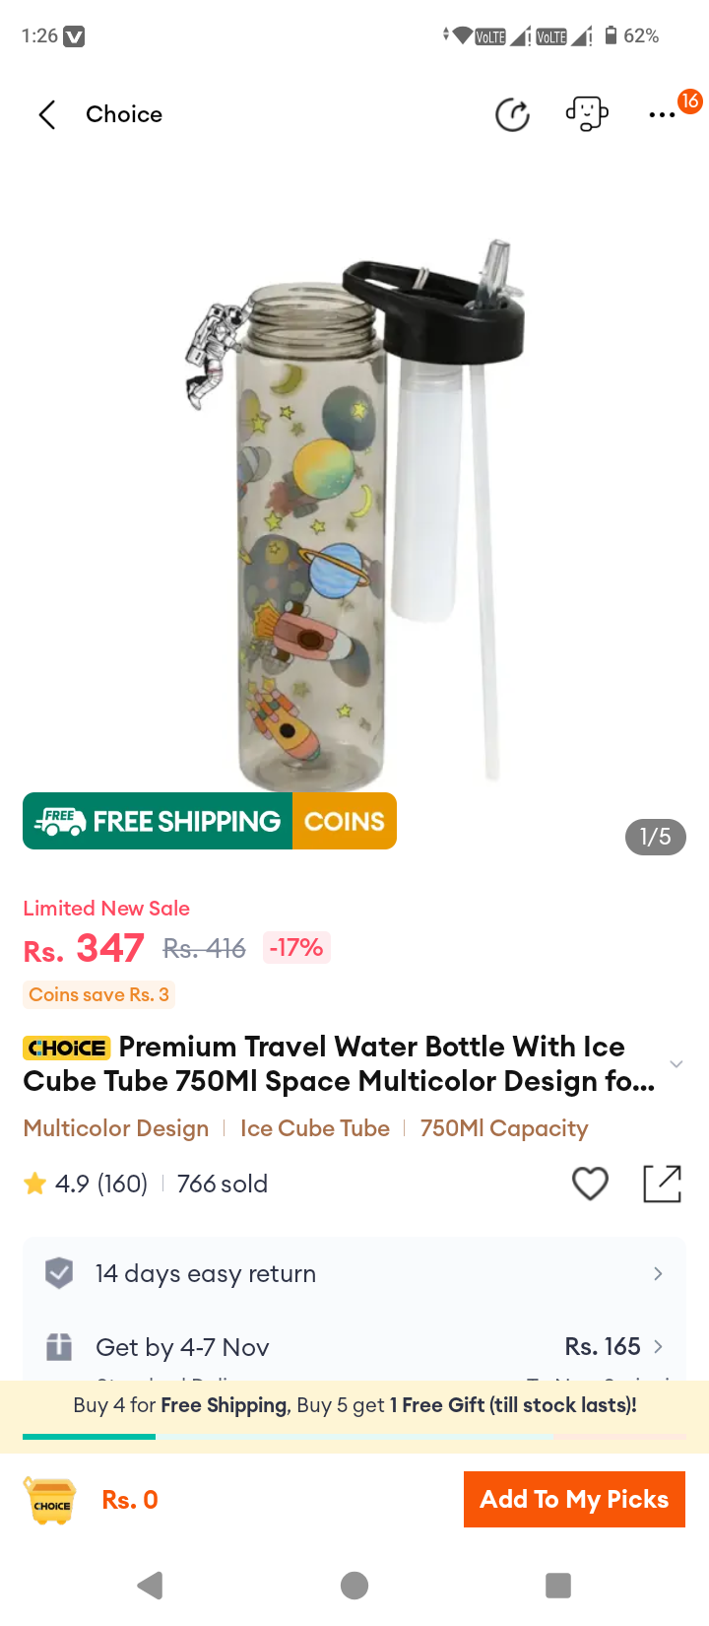The height and width of the screenshot is (1626, 709).
Task: Add product to wishlist with heart
Action: point(591,1183)
